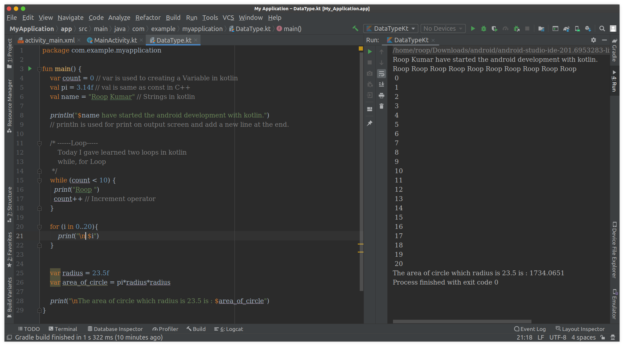Screen dimensions: 624x346
Task: Open the Device Manager icon
Action: [x=577, y=28]
